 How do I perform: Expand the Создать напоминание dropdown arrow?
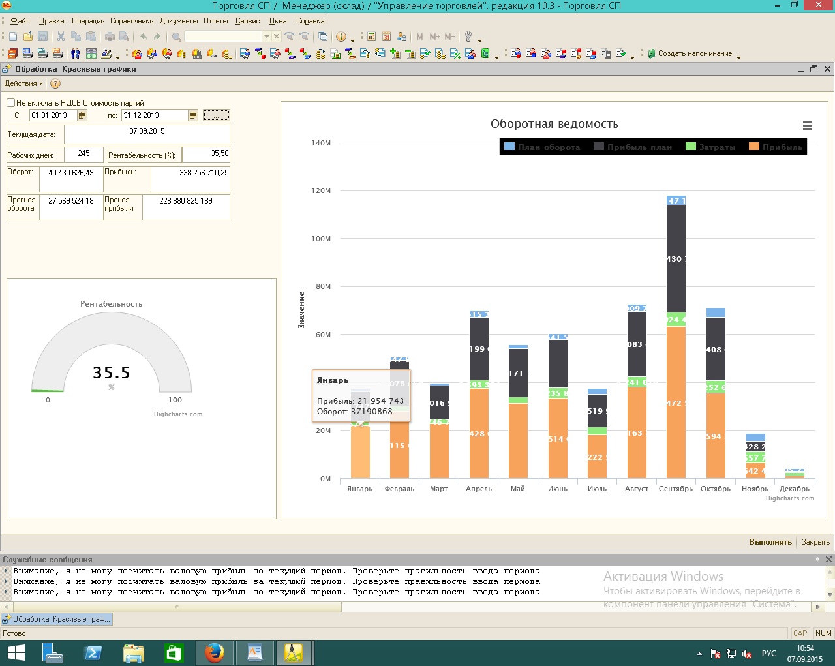click(x=738, y=57)
